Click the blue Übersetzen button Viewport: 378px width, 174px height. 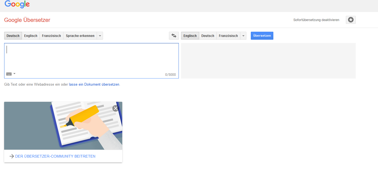262,36
